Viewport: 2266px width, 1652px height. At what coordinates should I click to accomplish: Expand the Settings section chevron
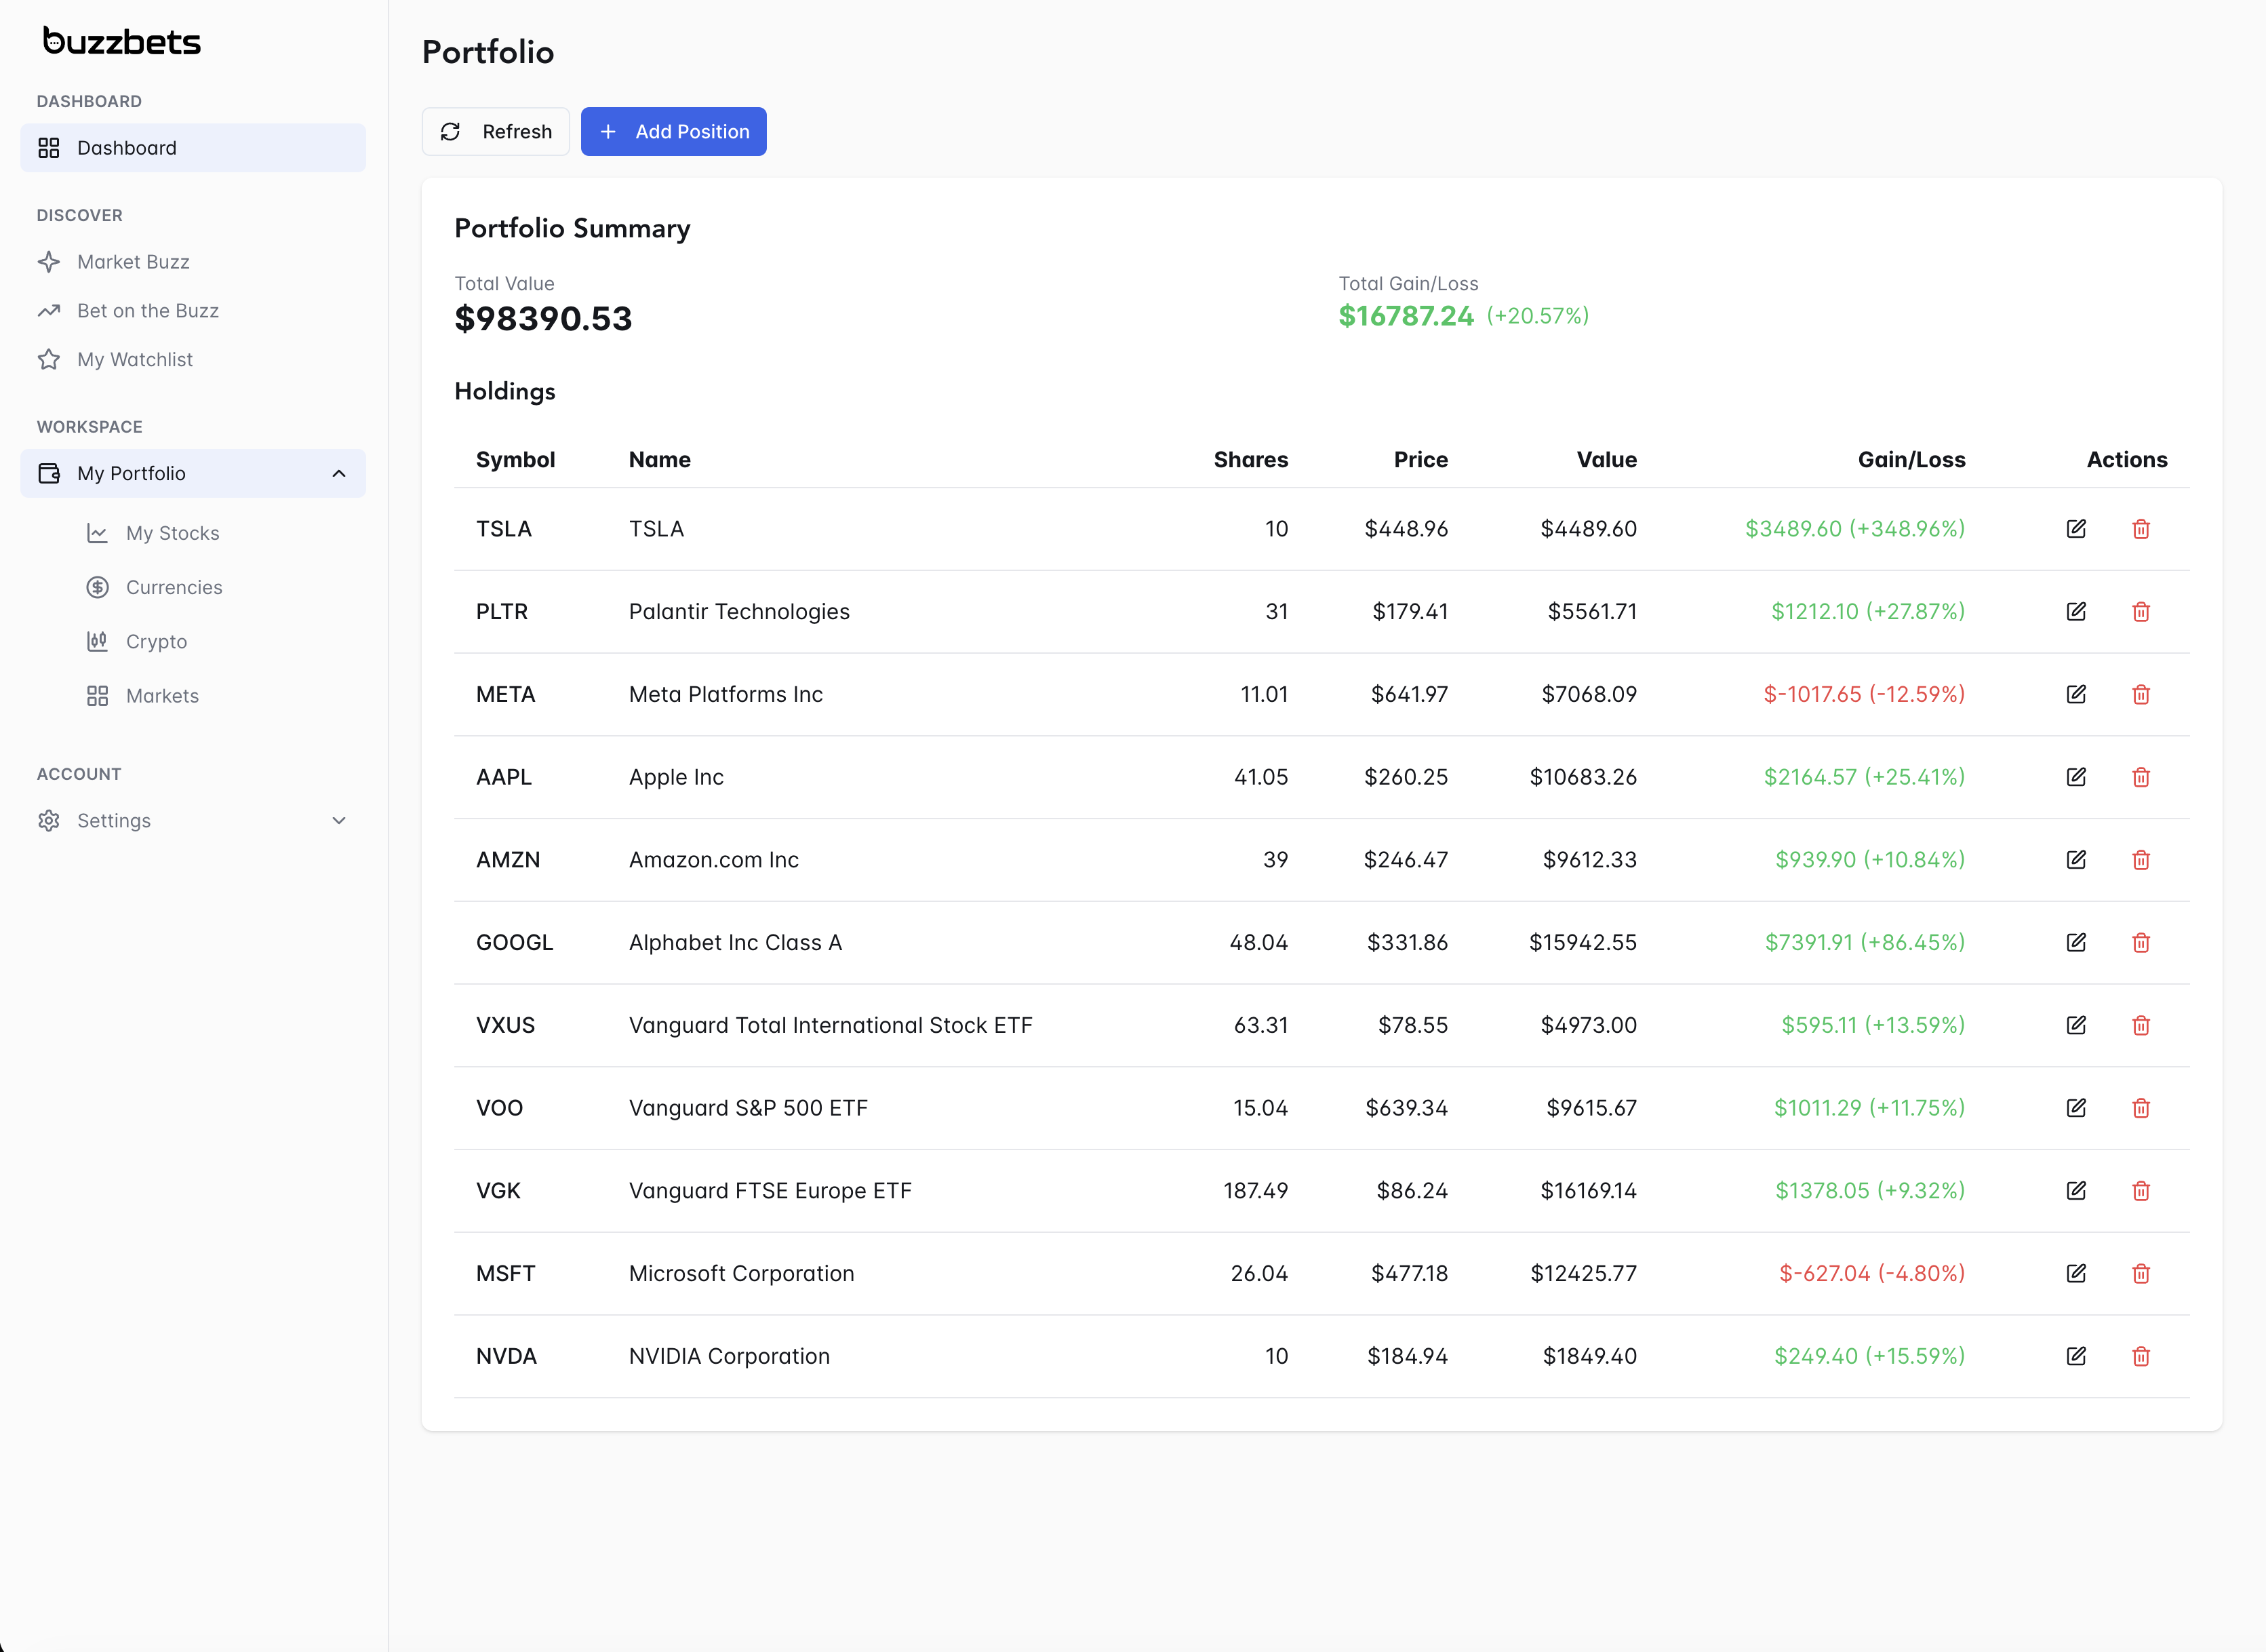(339, 820)
